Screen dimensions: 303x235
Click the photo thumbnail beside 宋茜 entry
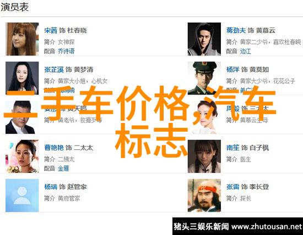[22, 39]
